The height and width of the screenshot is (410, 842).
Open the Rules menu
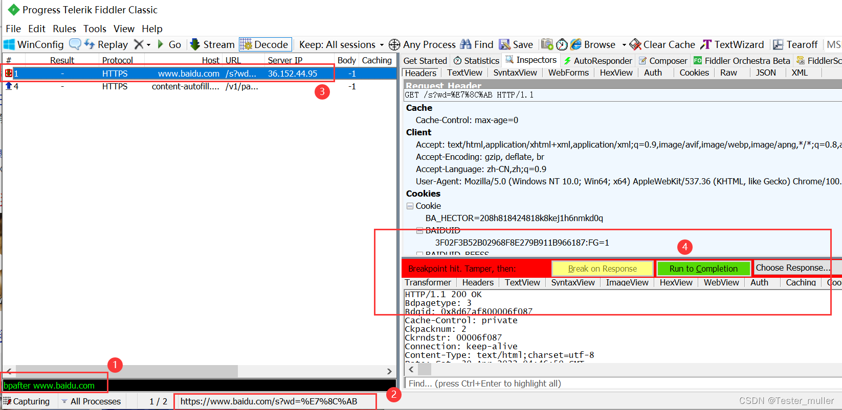[64, 29]
